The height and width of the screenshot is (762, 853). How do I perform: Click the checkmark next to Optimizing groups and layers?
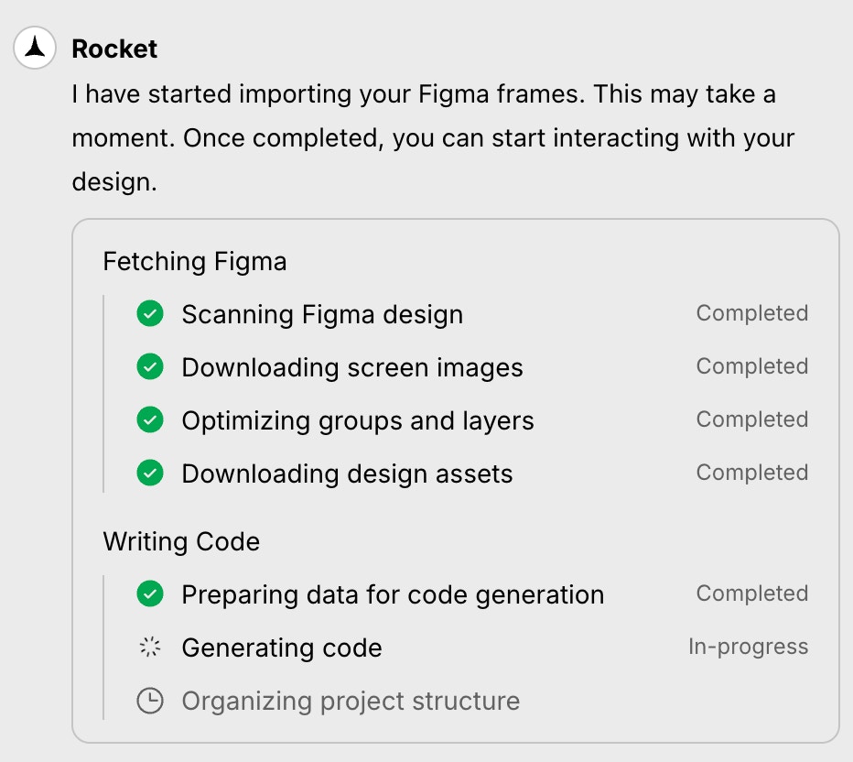pyautogui.click(x=149, y=419)
